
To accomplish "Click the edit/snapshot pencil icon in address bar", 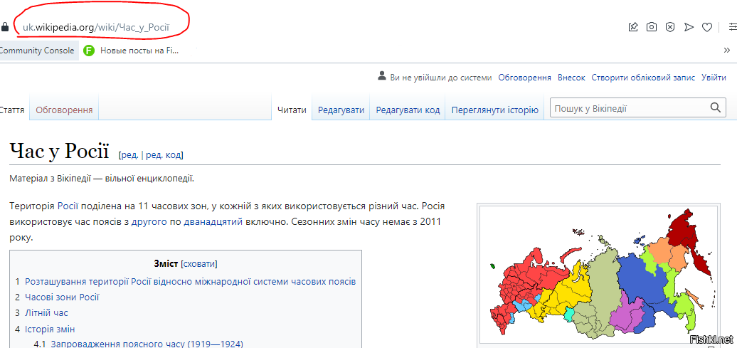I will click(633, 27).
